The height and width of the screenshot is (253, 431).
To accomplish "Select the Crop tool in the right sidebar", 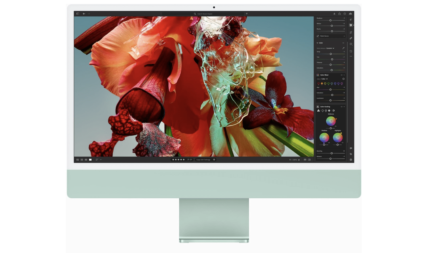I will coord(351,32).
